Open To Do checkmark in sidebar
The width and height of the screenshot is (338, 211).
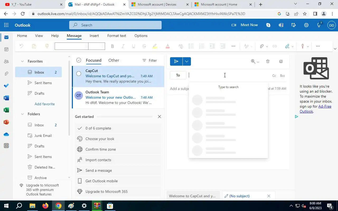point(6,86)
